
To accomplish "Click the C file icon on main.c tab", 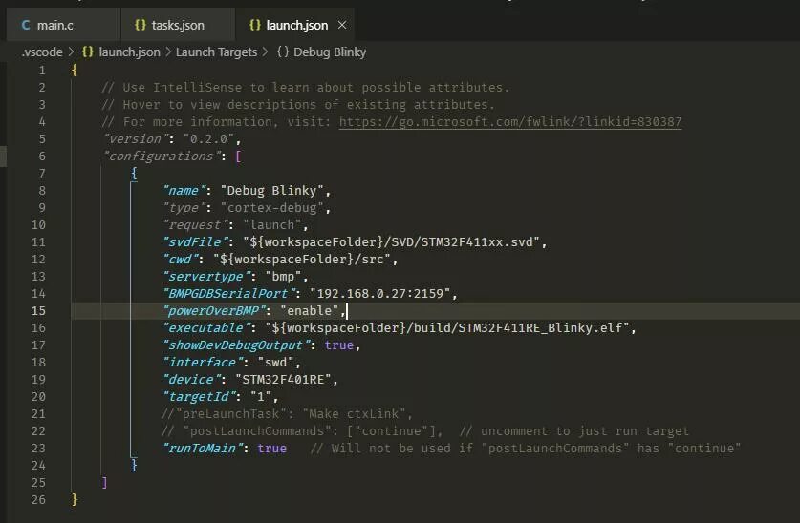I will point(26,25).
